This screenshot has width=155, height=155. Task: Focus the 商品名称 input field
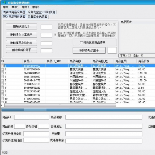[x=104, y=117]
